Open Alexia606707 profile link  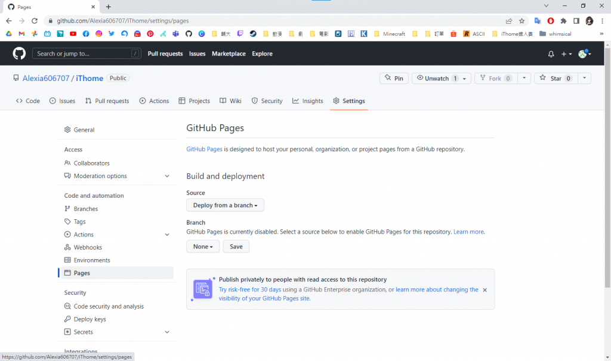(x=46, y=78)
